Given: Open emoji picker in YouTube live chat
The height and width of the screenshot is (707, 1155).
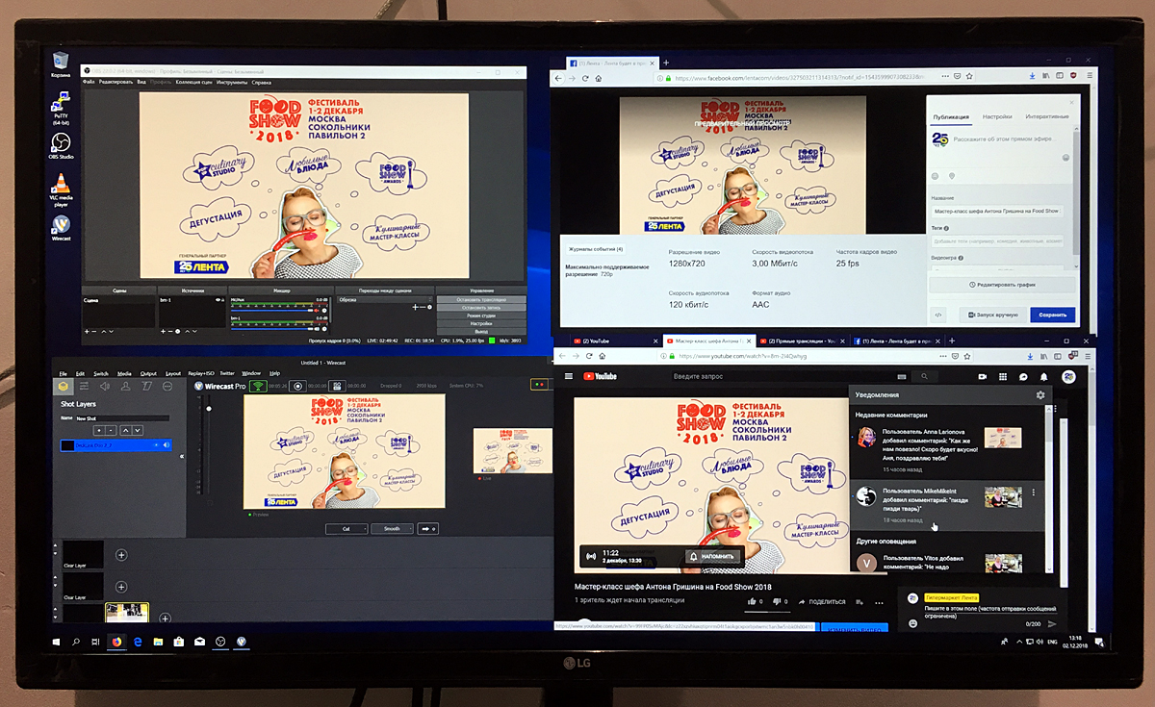Looking at the screenshot, I should tap(912, 623).
